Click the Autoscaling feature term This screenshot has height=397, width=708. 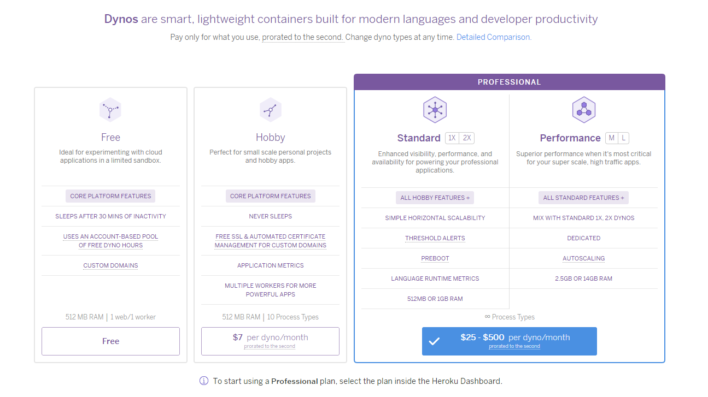pos(583,258)
